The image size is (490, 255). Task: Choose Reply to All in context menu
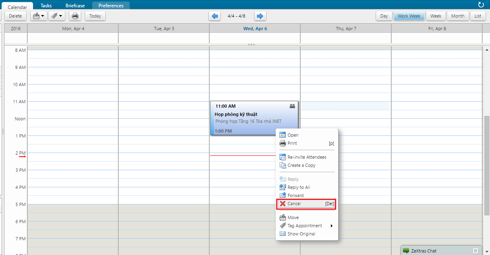click(x=307, y=187)
